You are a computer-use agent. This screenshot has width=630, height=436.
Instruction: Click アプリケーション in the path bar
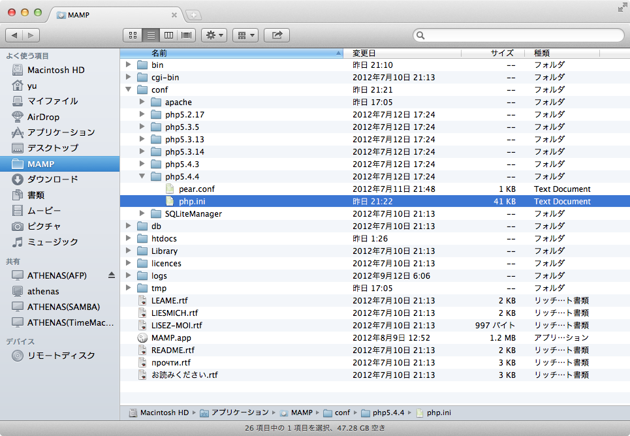tap(234, 413)
